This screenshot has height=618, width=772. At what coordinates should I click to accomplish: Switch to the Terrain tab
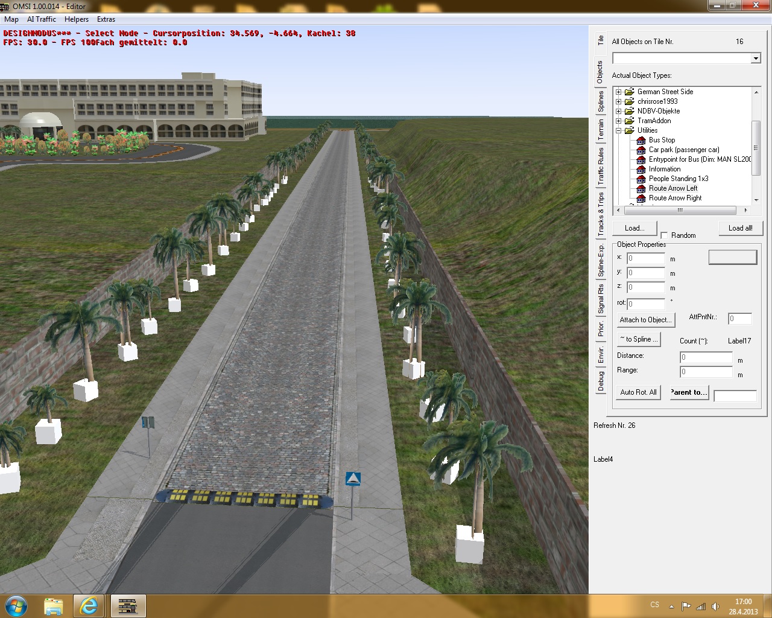click(601, 130)
